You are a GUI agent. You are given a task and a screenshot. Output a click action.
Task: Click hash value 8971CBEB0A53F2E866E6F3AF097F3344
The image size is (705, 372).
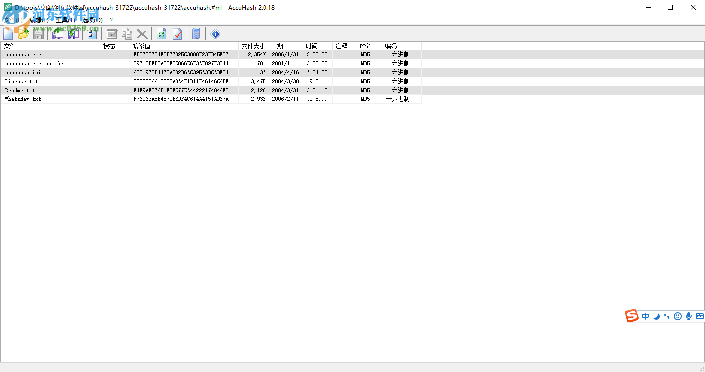coord(181,64)
